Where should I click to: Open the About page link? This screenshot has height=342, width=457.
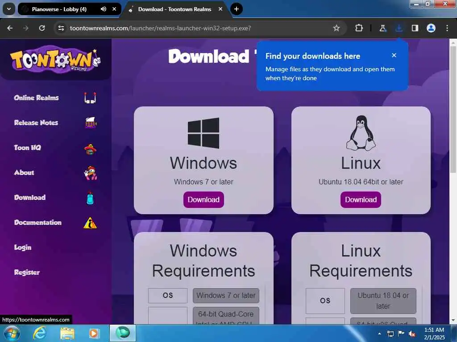(24, 172)
